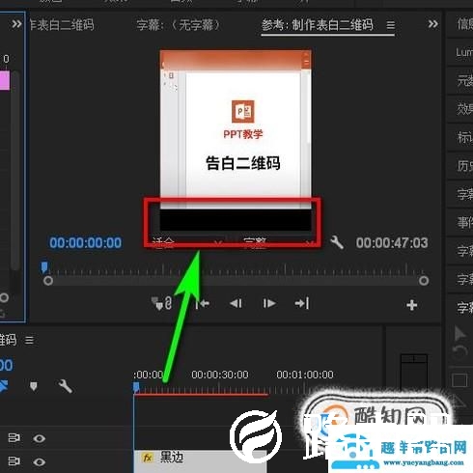Viewport: 473px width, 473px height.
Task: Click the pink clip swatch in the left panel
Action: pos(5,80)
